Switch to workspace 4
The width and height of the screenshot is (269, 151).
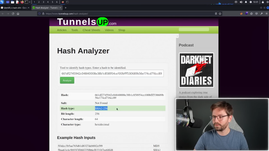point(48,2)
